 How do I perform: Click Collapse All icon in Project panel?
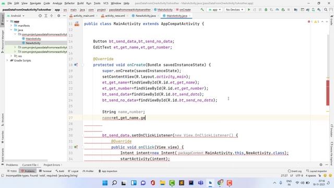click(52, 16)
